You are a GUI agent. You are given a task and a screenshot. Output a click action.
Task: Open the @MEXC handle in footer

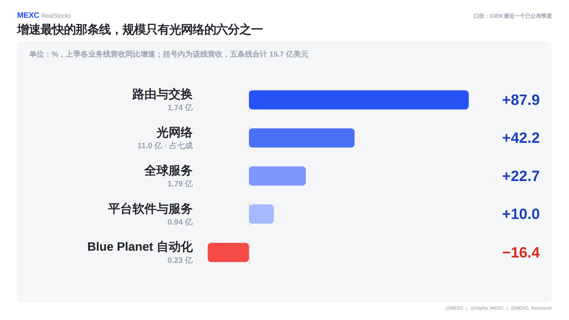[x=454, y=308]
